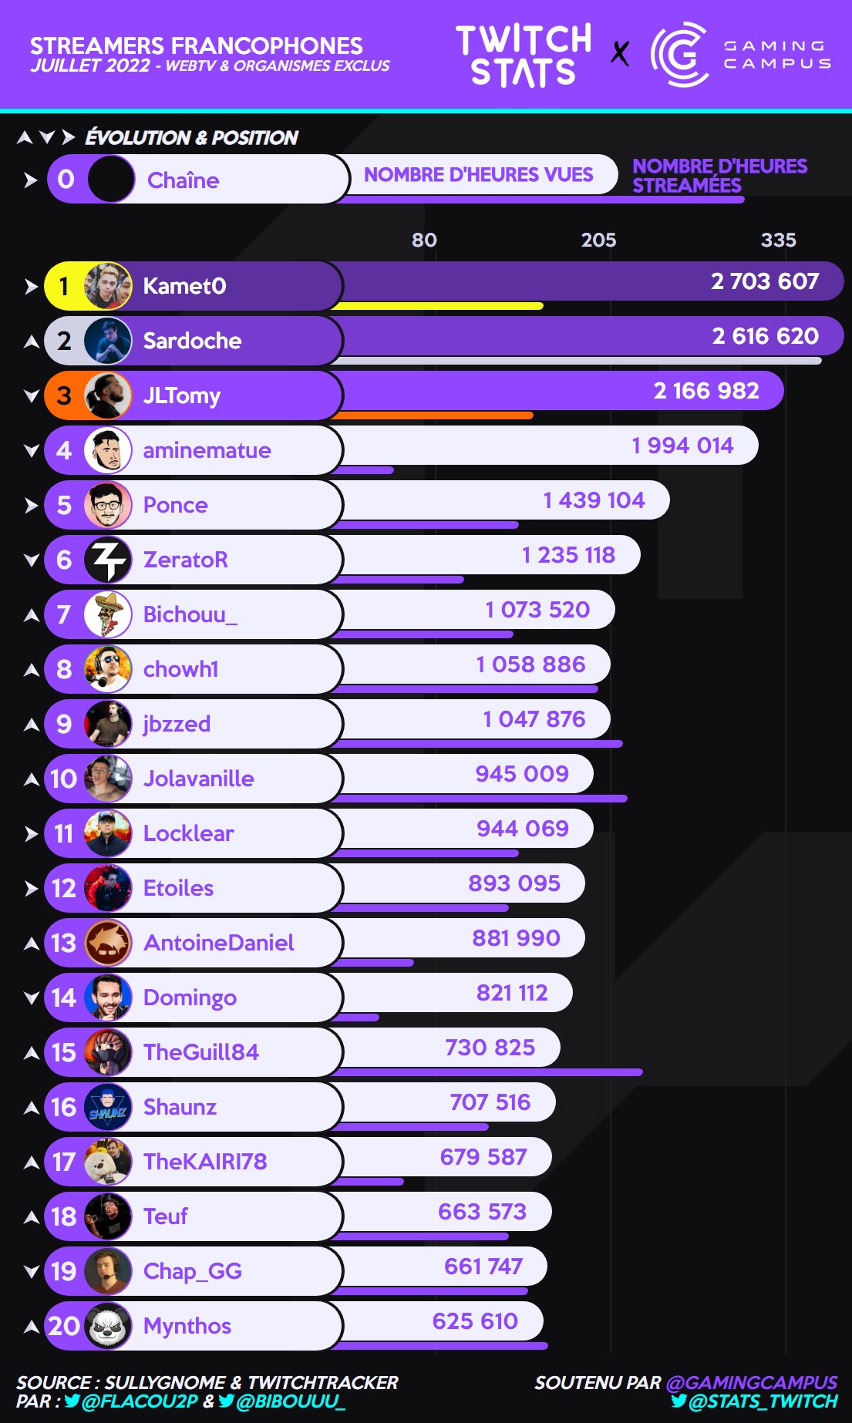Image resolution: width=852 pixels, height=1423 pixels.
Task: Click the down arrow next to JLTomy
Action: pyautogui.click(x=31, y=396)
